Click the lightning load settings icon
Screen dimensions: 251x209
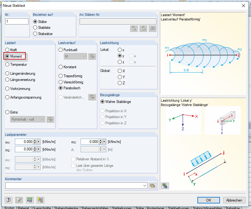(x=40, y=200)
